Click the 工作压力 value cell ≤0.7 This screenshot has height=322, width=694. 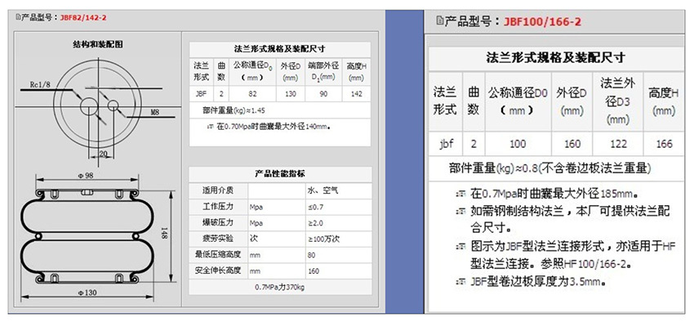(x=338, y=207)
